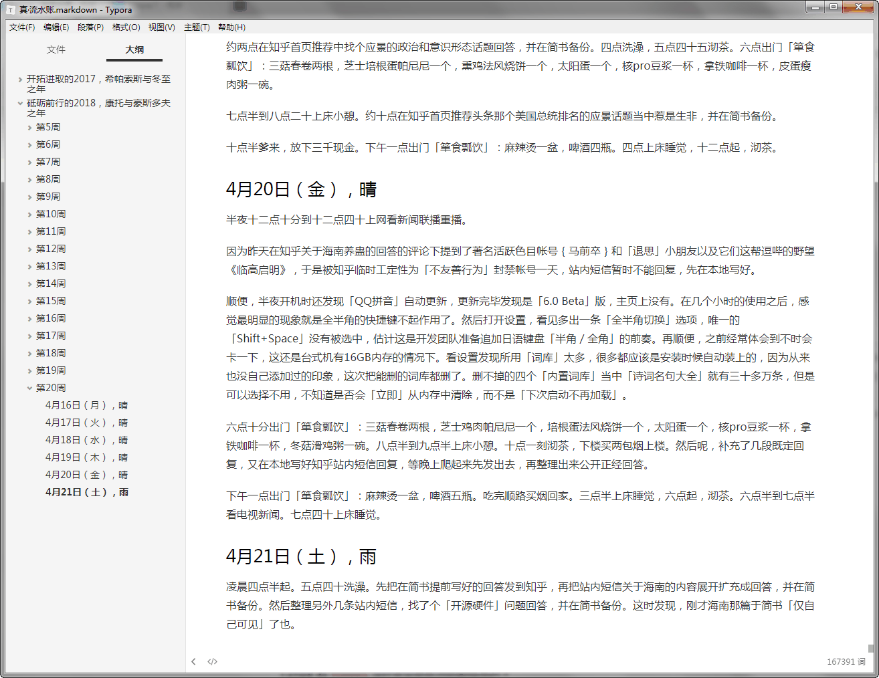Image resolution: width=879 pixels, height=678 pixels.
Task: Maximize the Typora window
Action: (x=833, y=7)
